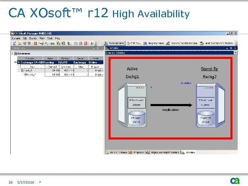The width and height of the screenshot is (248, 186).
Task: Select the Properties tab
Action: pyautogui.click(x=137, y=153)
